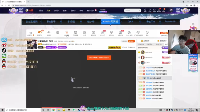
Task: Expand the 分类 navigation dropdown
Action: [56, 10]
